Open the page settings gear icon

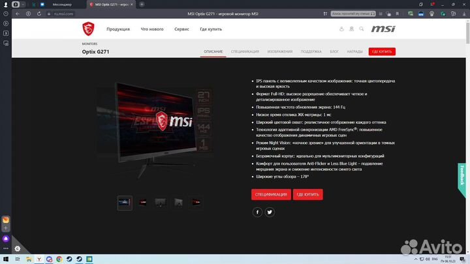[x=18, y=248]
